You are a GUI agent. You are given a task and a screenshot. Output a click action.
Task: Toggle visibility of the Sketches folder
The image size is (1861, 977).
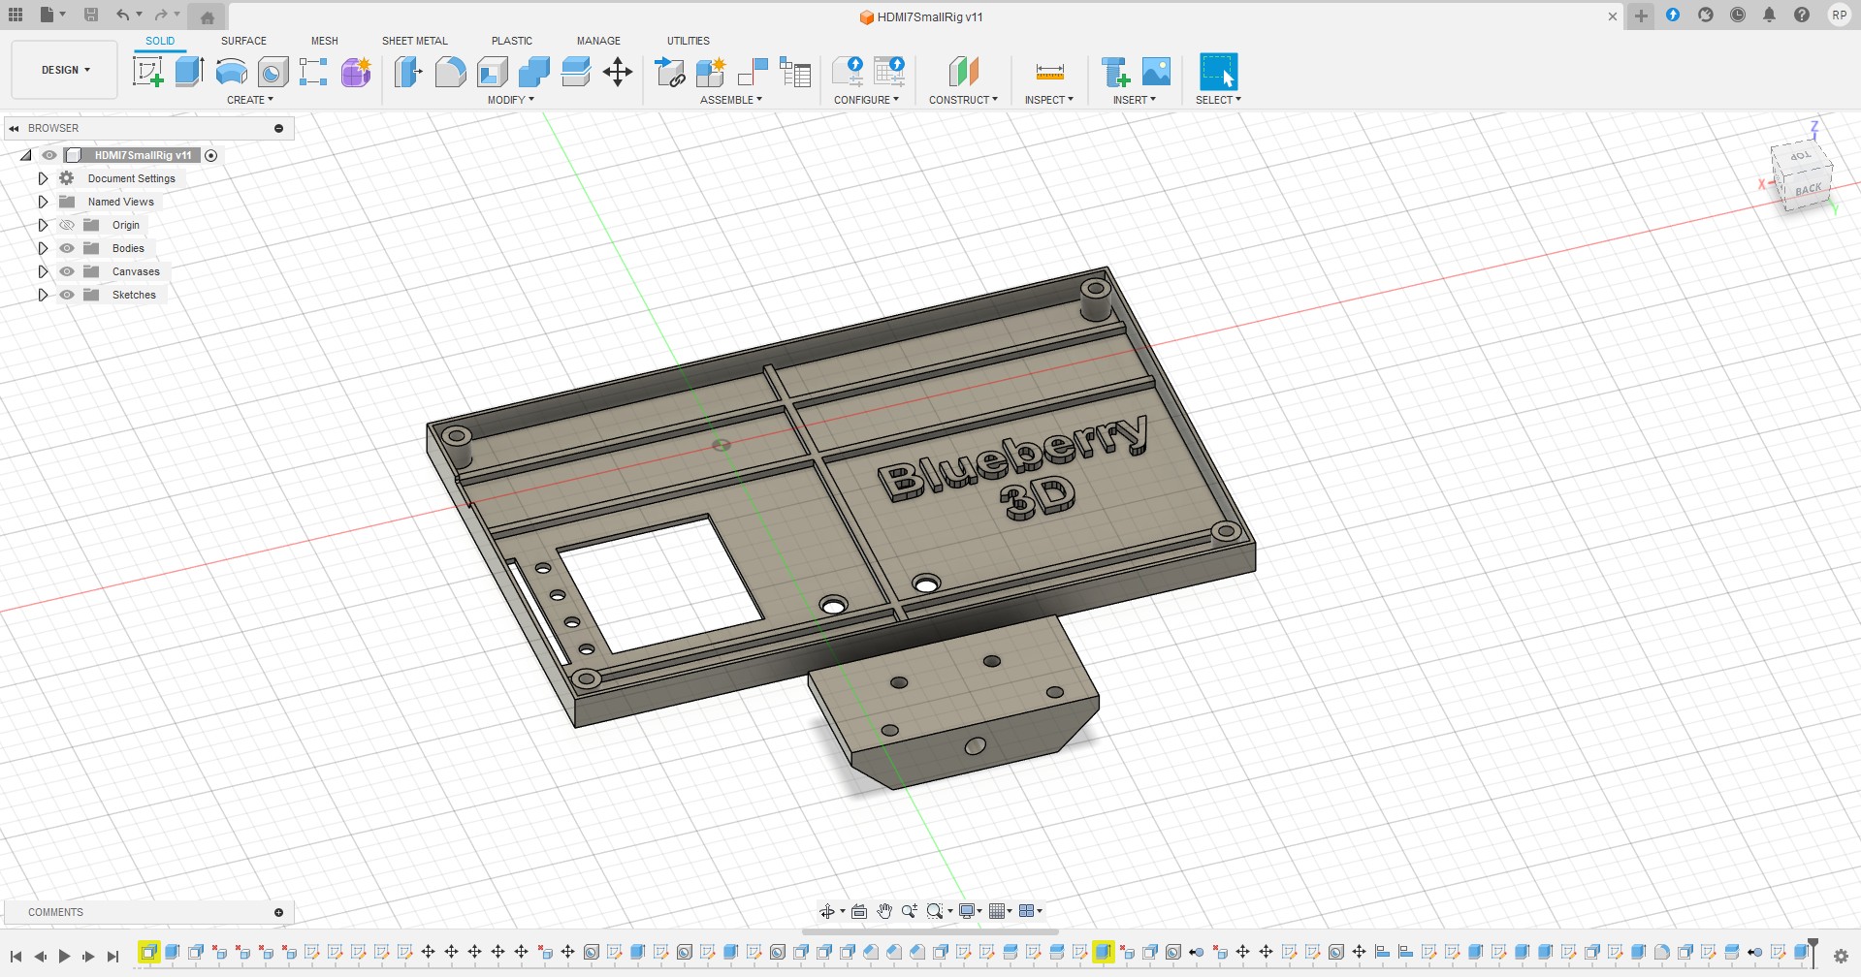[x=67, y=295]
